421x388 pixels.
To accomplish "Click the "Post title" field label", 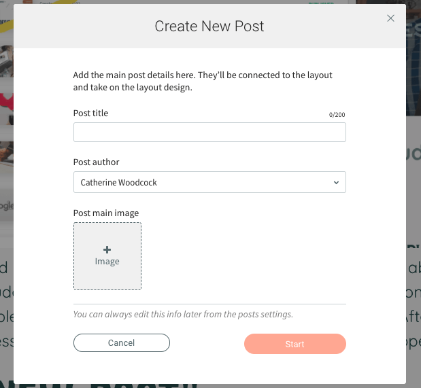I will pos(90,113).
